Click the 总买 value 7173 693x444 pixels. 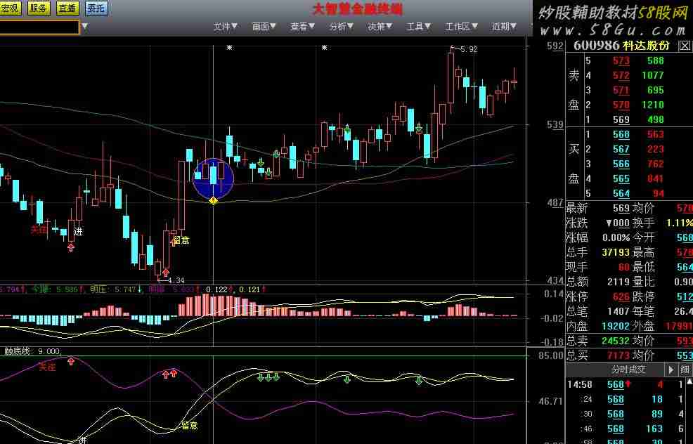tap(618, 355)
